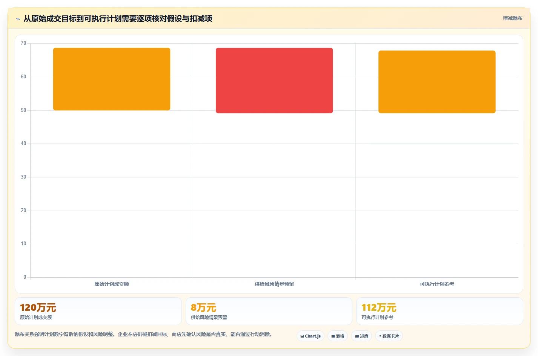Click y-axis tick value 70
The height and width of the screenshot is (356, 538).
click(23, 43)
